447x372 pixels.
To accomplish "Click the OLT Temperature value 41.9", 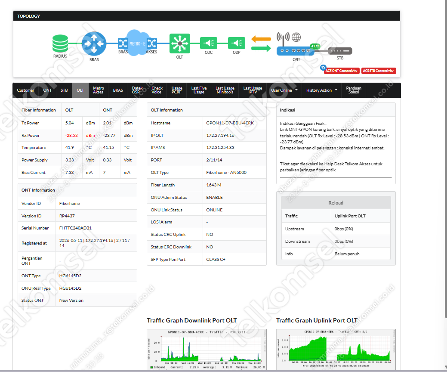I will [x=70, y=148].
